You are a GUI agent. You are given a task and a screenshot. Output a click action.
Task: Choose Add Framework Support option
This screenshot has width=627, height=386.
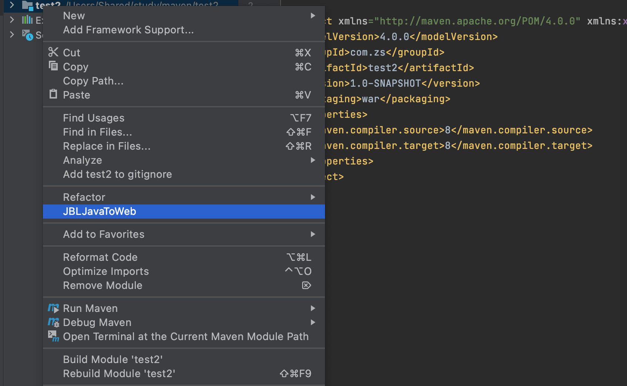coord(128,30)
